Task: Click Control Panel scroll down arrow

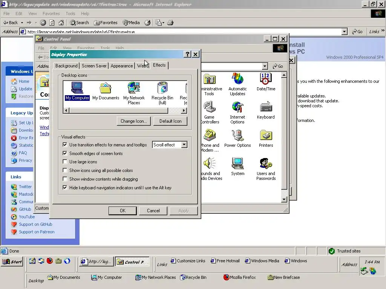Action: click(284, 199)
